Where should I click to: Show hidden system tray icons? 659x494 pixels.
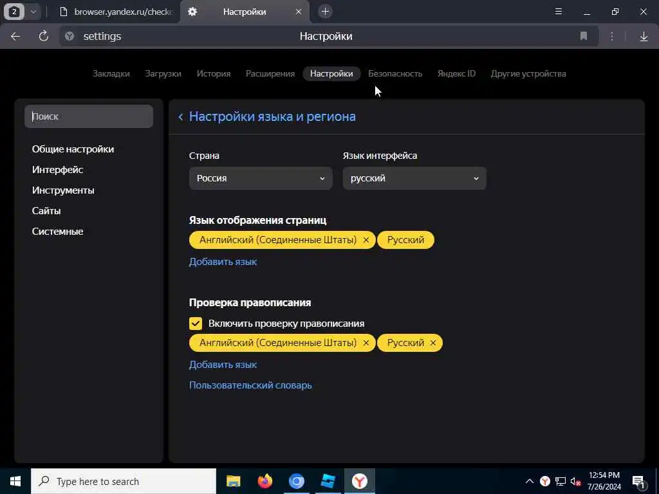pyautogui.click(x=530, y=481)
